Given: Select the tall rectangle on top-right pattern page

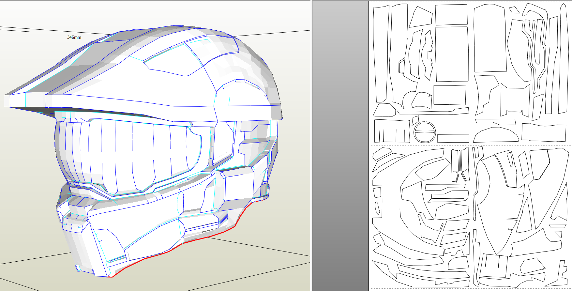Looking at the screenshot, I should click(490, 38).
